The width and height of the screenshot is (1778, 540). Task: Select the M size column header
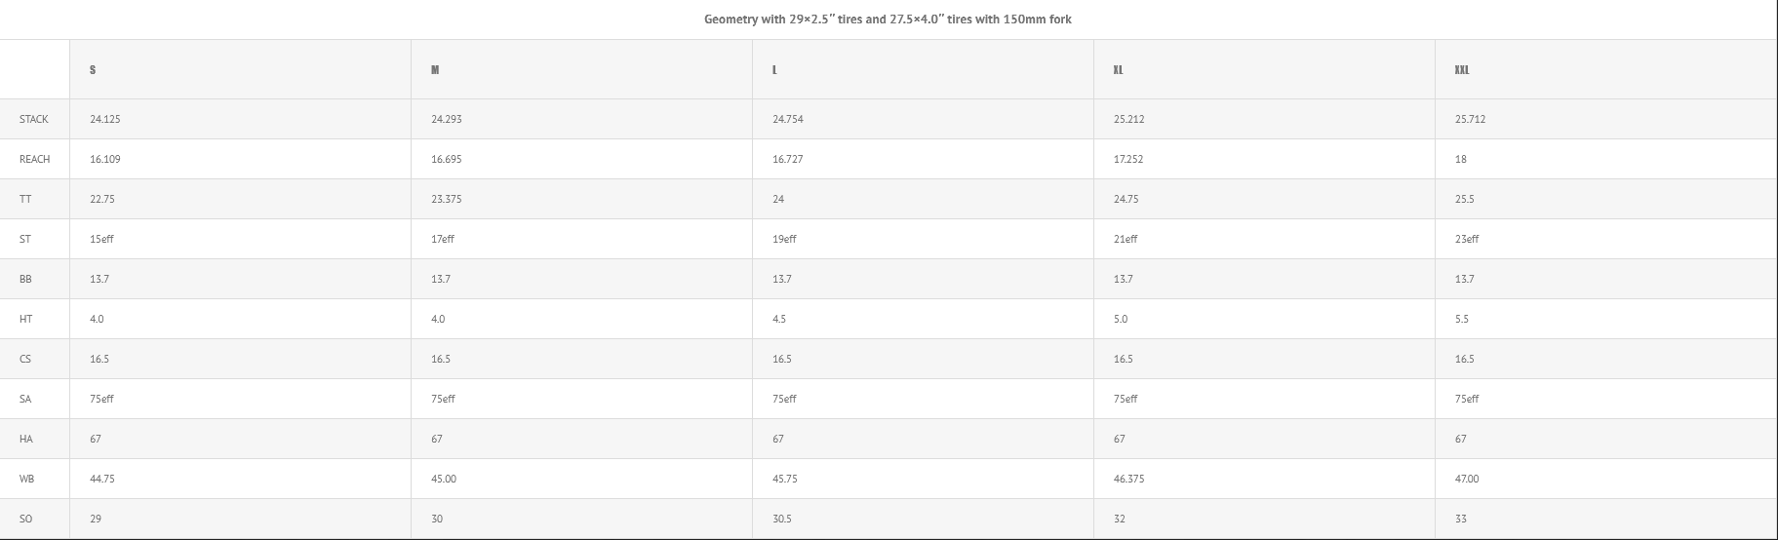[x=435, y=70]
